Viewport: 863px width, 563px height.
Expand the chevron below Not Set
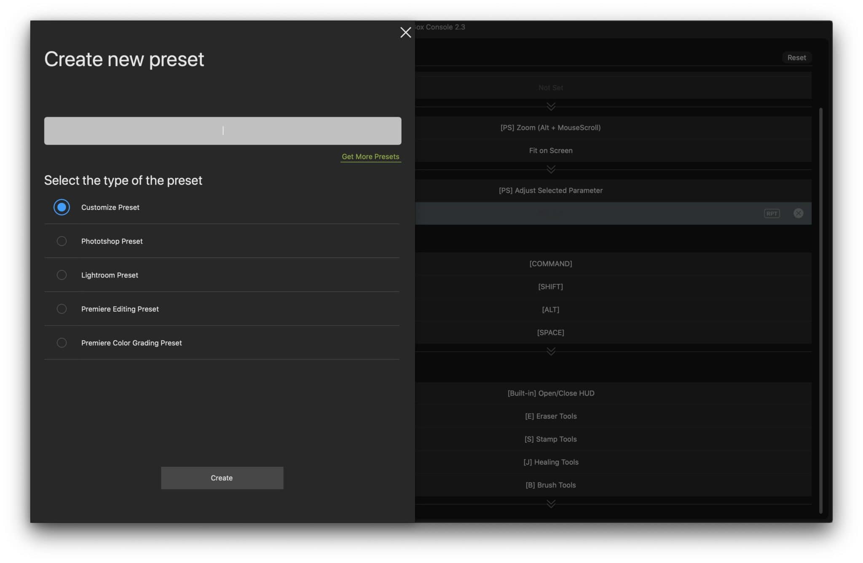(x=551, y=106)
